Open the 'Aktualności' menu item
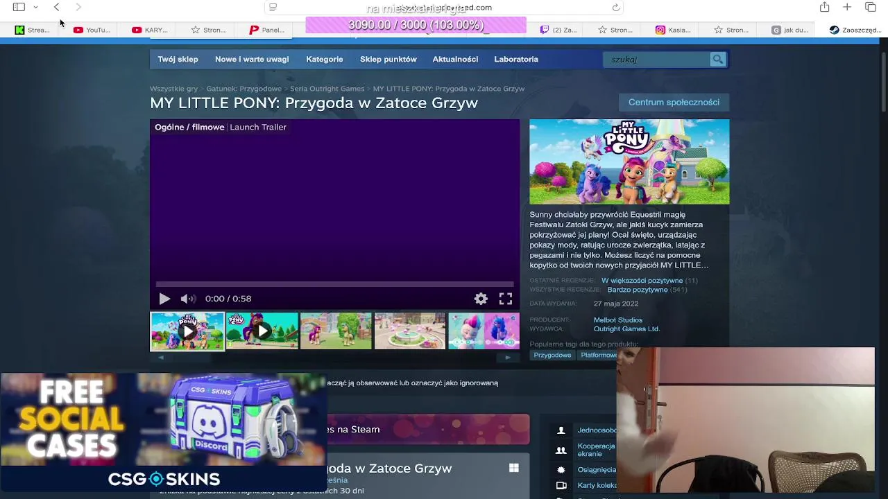Viewport: 888px width, 499px height. (x=455, y=60)
